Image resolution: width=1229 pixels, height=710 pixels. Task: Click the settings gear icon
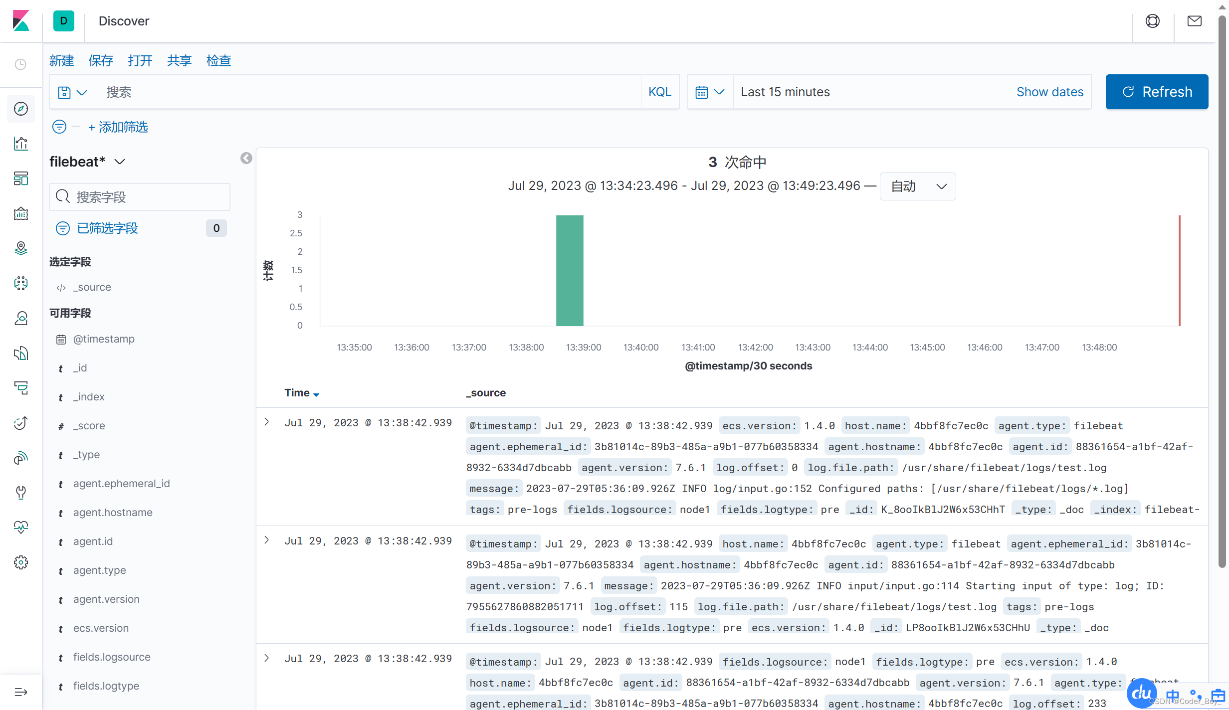[22, 562]
